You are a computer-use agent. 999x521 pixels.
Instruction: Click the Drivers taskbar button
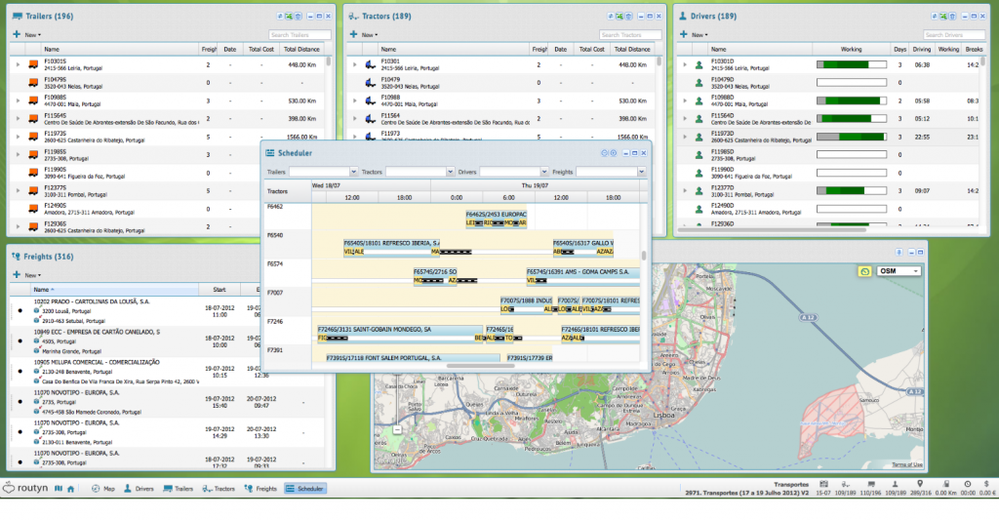[139, 488]
